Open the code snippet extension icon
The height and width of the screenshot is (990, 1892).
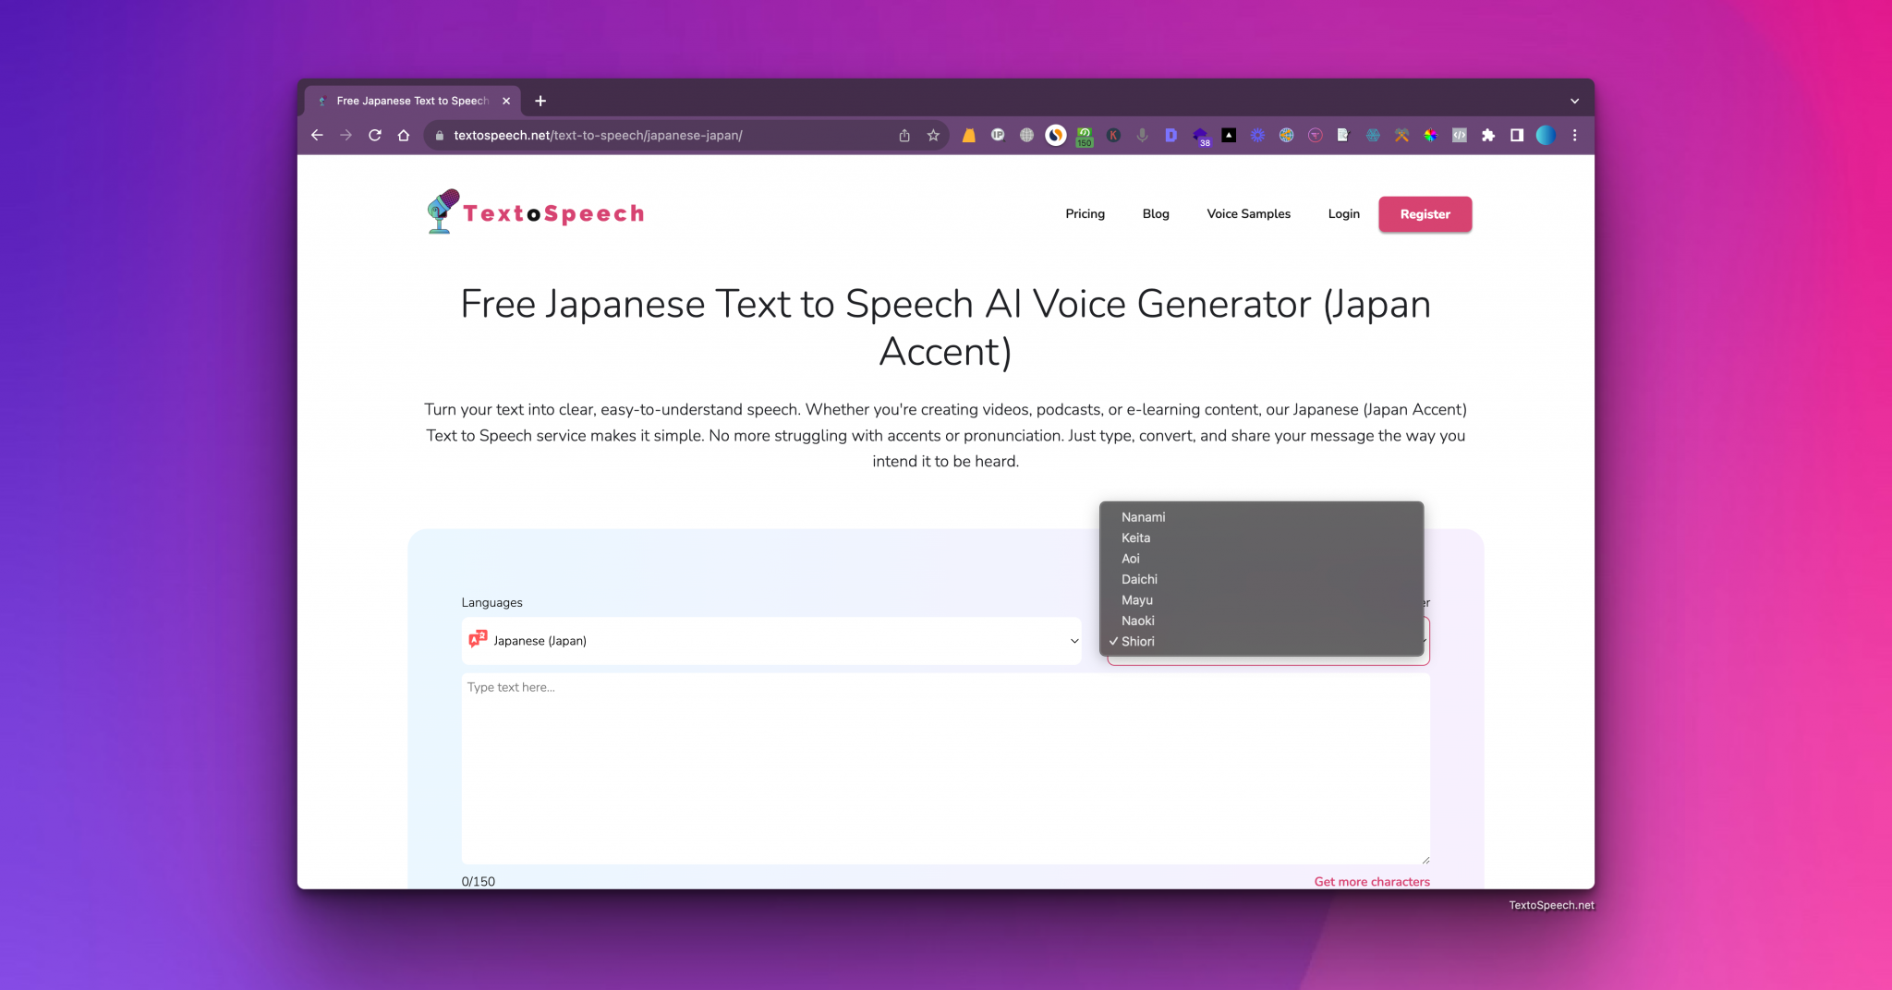[x=1459, y=135]
